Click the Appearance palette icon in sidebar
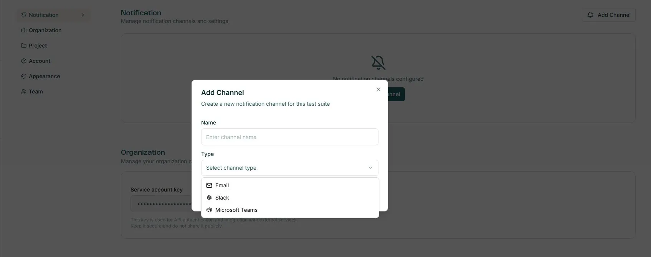The height and width of the screenshot is (257, 651). 24,76
